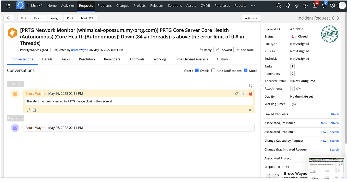Image resolution: width=351 pixels, height=182 pixels.
Task: Click the status icon beside Closed
Action: coord(292,36)
